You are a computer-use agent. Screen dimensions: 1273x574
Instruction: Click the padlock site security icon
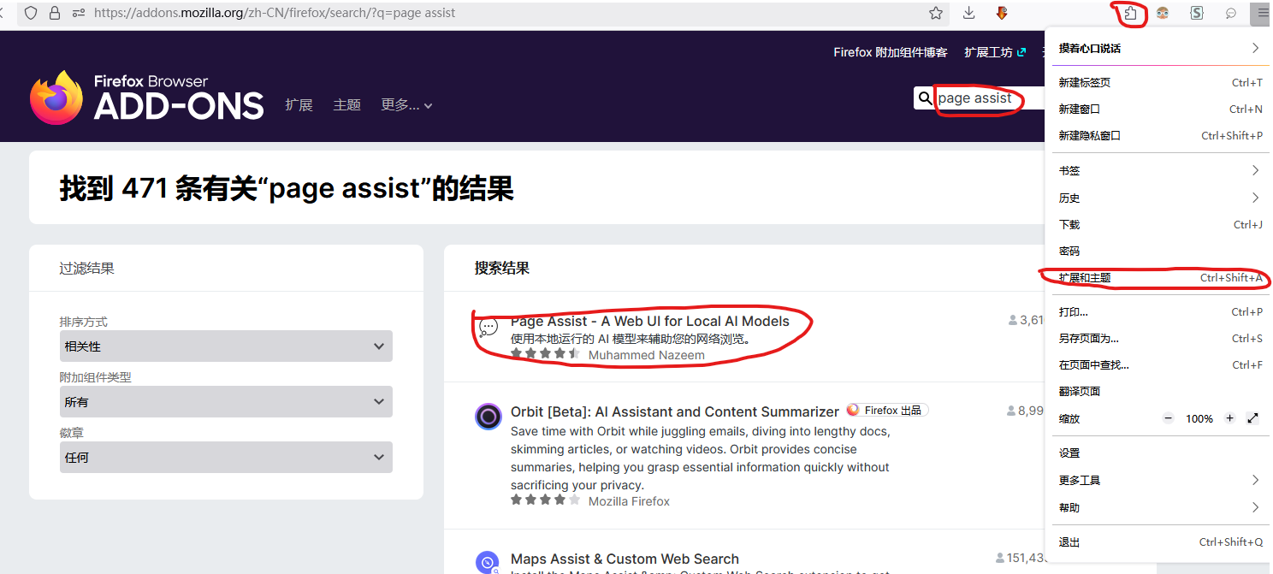(x=55, y=13)
